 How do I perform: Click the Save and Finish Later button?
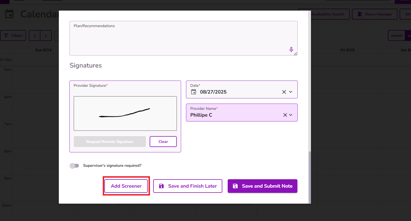point(188,186)
